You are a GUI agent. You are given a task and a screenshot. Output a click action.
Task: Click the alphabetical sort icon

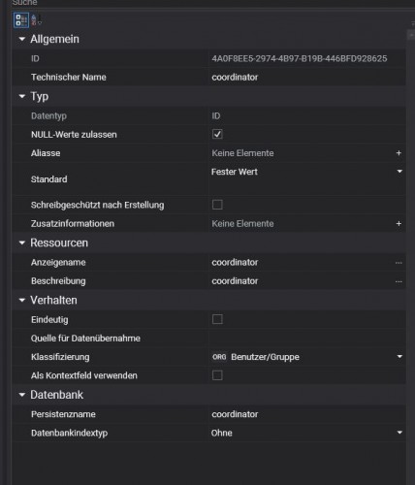[x=36, y=20]
